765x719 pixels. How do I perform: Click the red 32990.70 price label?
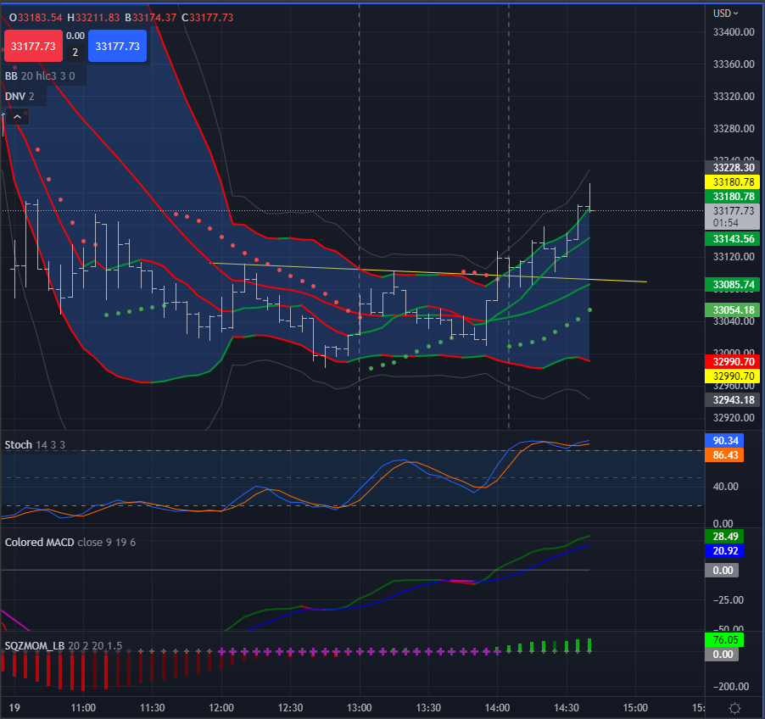point(733,361)
